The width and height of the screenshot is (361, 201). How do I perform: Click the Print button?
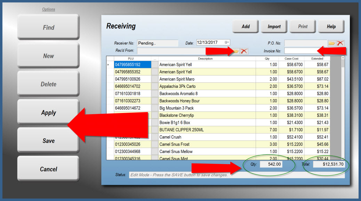[x=303, y=26]
